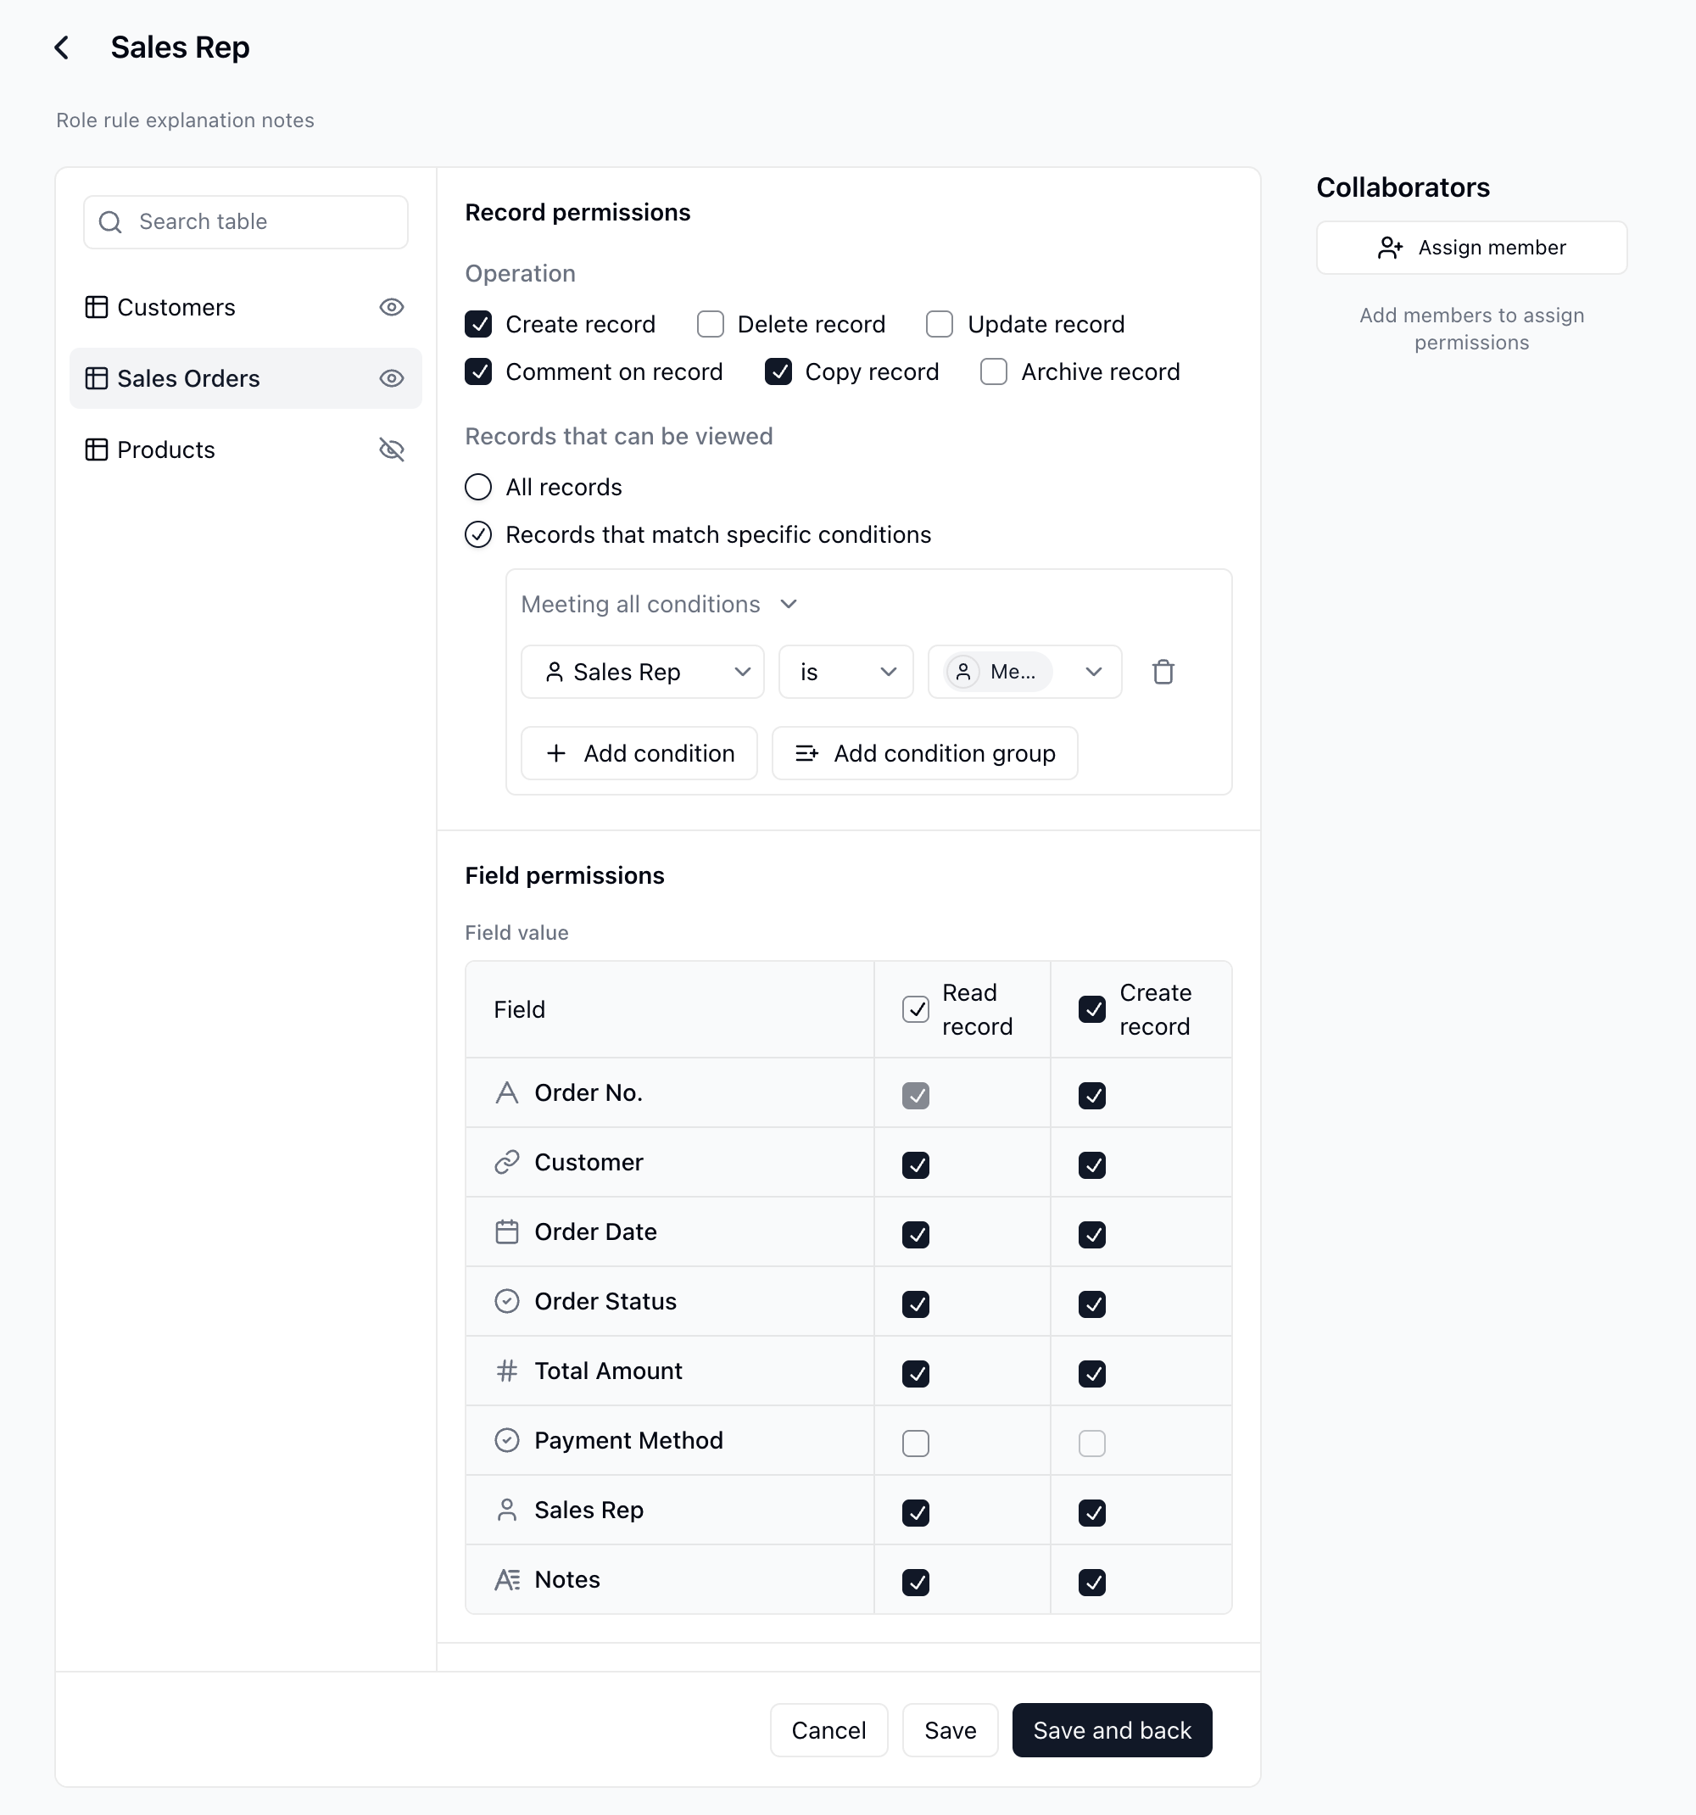Enable the Delete record checkbox
This screenshot has height=1815, width=1696.
point(710,324)
